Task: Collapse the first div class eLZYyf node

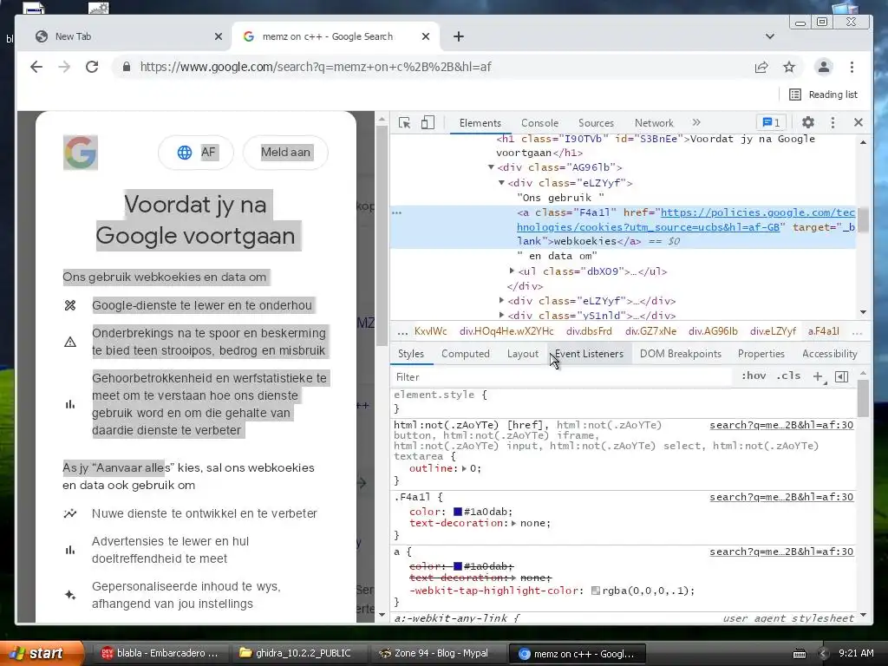Action: click(501, 182)
